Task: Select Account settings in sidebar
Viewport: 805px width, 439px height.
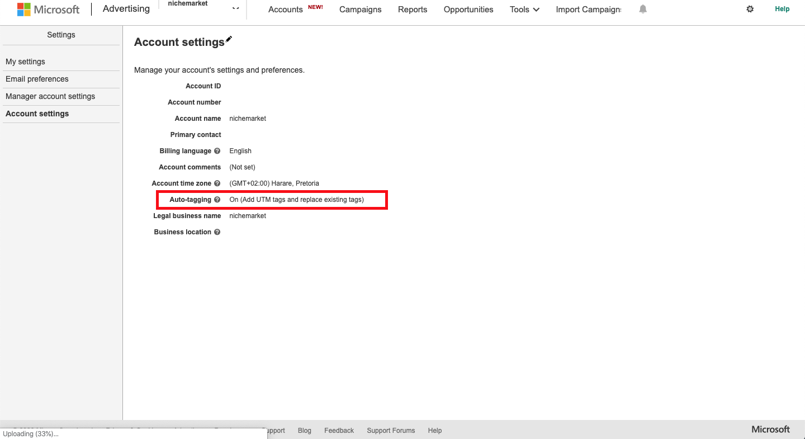Action: pyautogui.click(x=37, y=114)
